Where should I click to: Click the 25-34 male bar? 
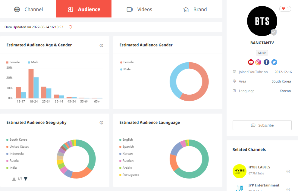click(49, 93)
